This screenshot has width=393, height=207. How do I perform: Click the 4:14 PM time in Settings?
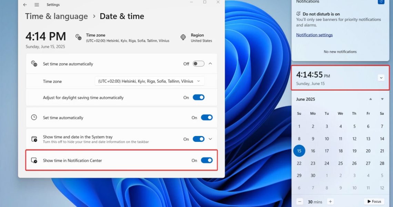pyautogui.click(x=46, y=36)
